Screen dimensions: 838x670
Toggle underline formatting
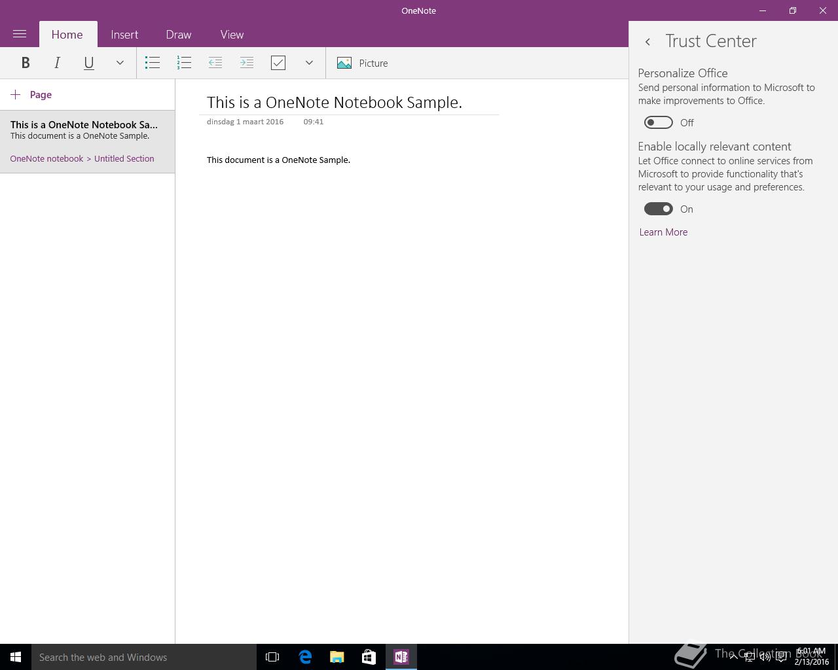tap(88, 63)
